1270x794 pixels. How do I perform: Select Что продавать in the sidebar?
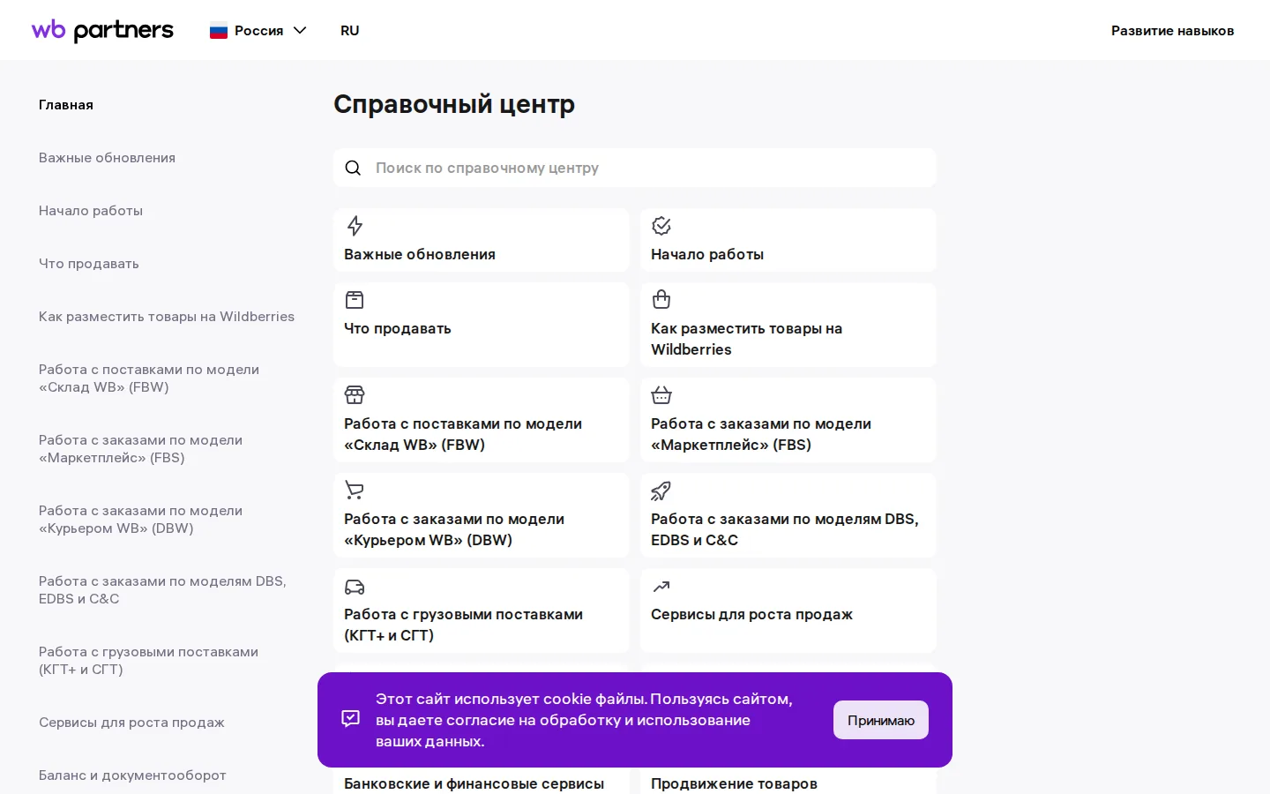(89, 264)
